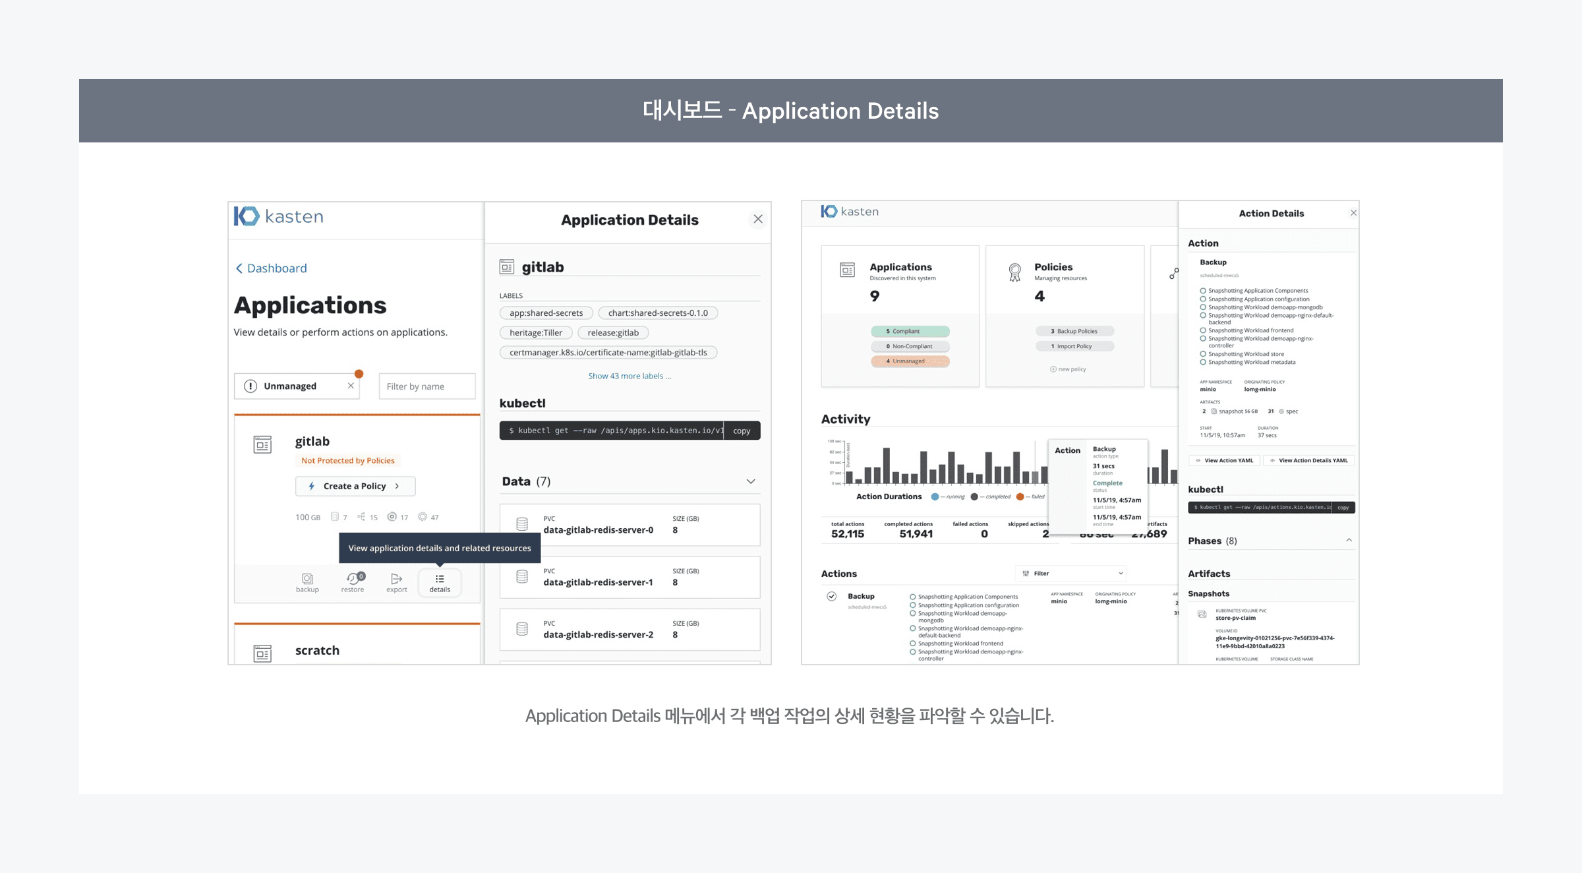
Task: Show 43 more labels
Action: pyautogui.click(x=630, y=376)
